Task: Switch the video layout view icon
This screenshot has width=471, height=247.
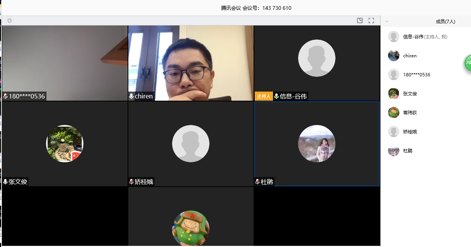Action: pyautogui.click(x=360, y=21)
